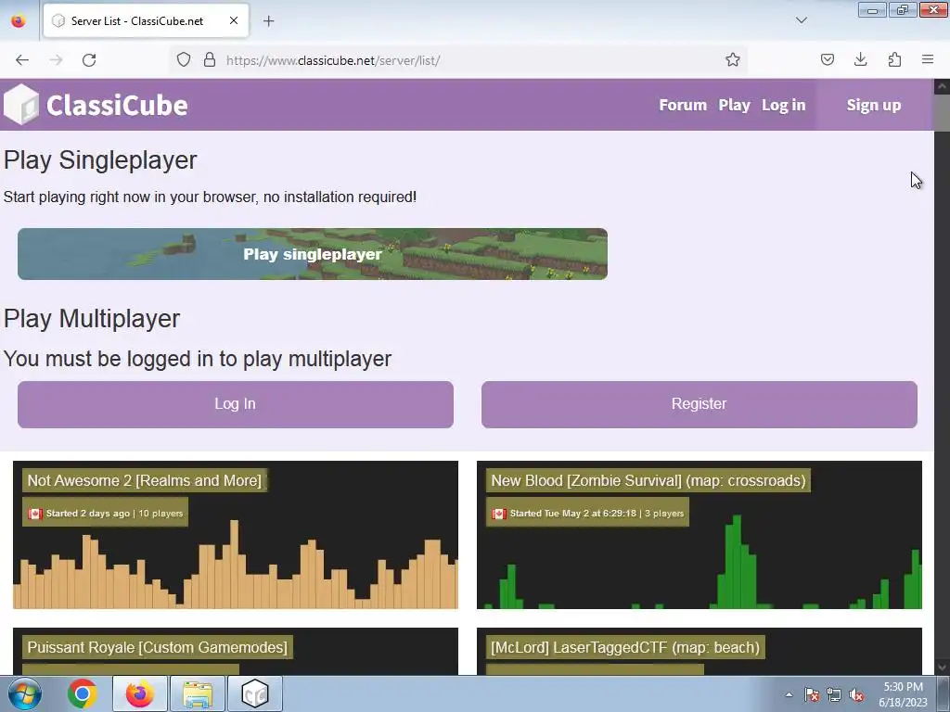
Task: Open the extensions puzzle icon
Action: [894, 59]
